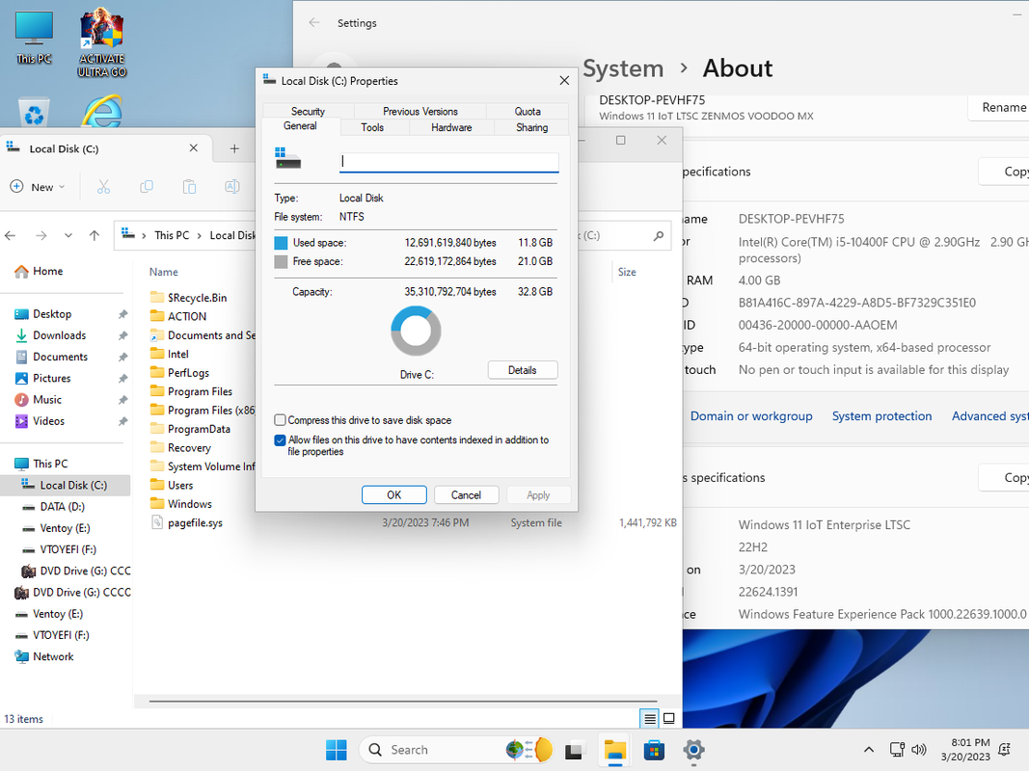Screen dimensions: 1029x771
Task: Select pagefile.sys in file list
Action: pyautogui.click(x=195, y=523)
